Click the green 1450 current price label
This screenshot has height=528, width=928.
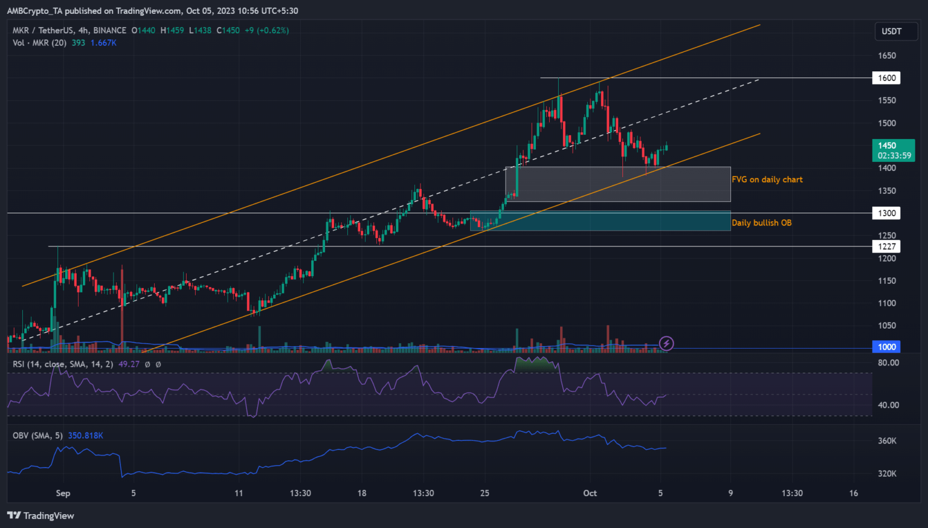click(893, 150)
